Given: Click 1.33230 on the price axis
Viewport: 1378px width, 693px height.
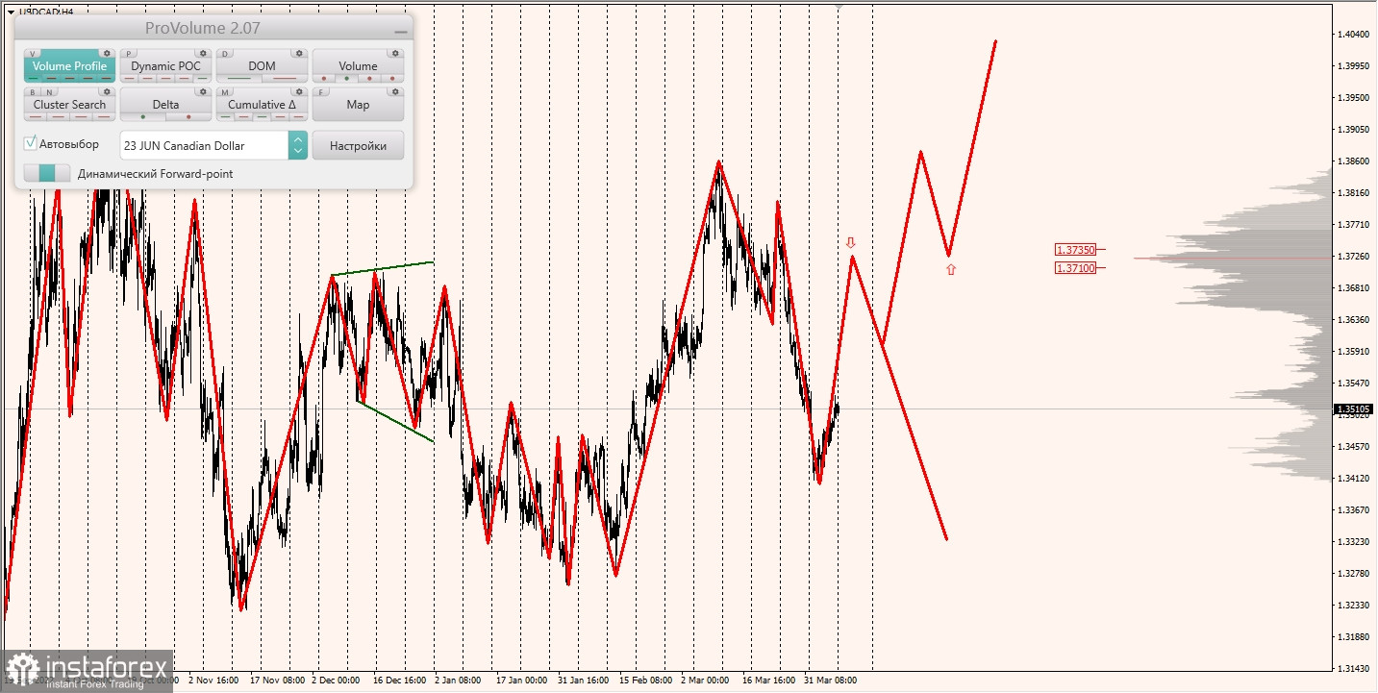Looking at the screenshot, I should 1352,541.
